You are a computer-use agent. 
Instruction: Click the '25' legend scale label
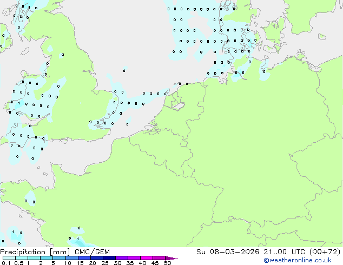point(105,263)
